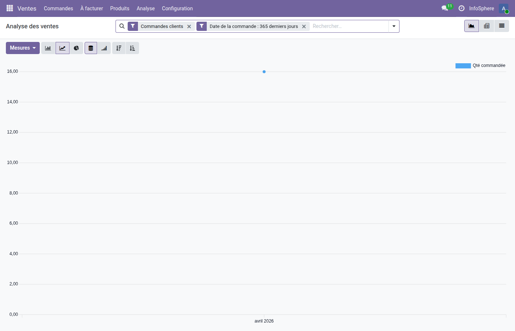Click the Qté commandée legend swatch

(463, 65)
